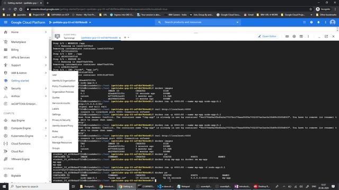Open Cloud Functions in sidebar
The image size is (339, 190).
pos(21,144)
